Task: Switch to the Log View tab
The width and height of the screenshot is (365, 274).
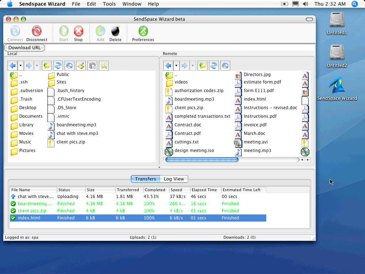Action: point(174,179)
